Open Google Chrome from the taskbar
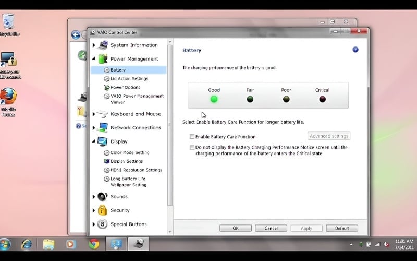The width and height of the screenshot is (417, 261). (x=94, y=244)
